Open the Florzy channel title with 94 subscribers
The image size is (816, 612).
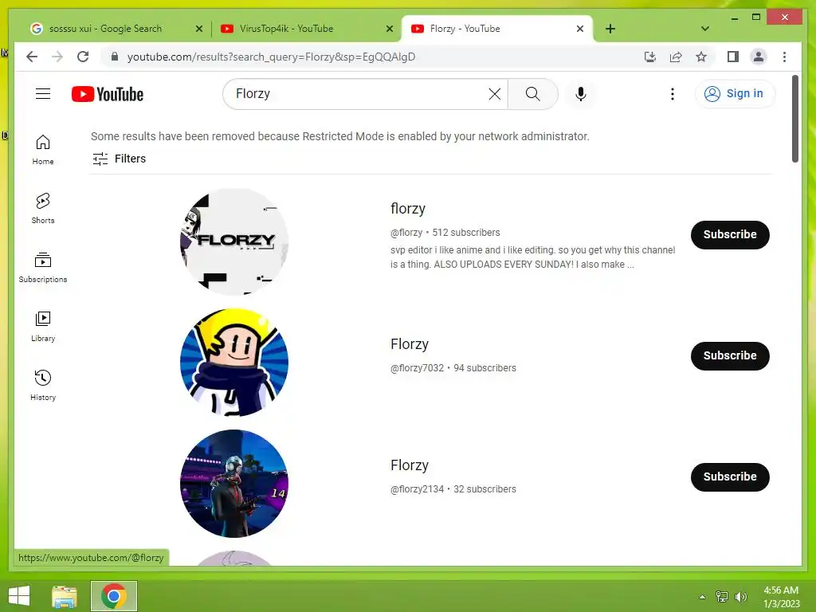[x=409, y=344]
